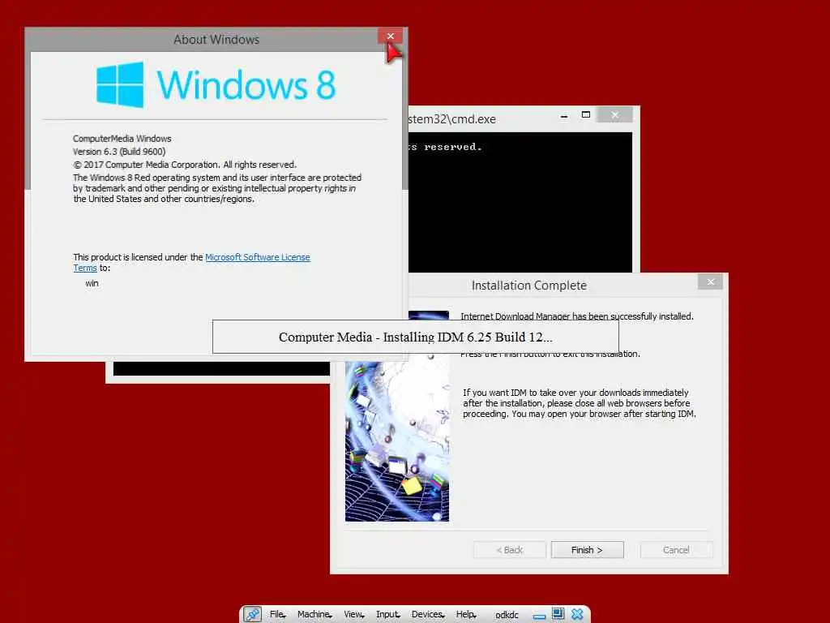Click the 'ComputerMedia Windows' text

coord(122,139)
